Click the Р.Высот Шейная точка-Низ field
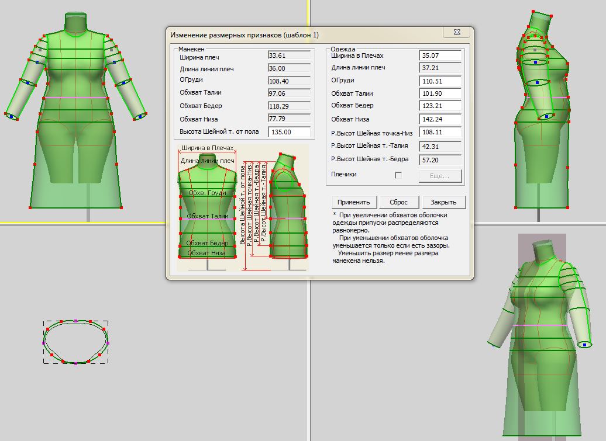The height and width of the screenshot is (441, 606). pos(440,133)
